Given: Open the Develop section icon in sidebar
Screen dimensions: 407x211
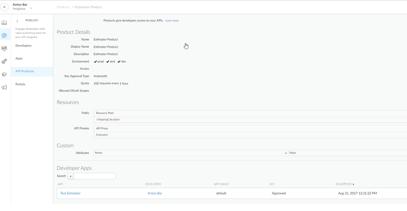Looking at the screenshot, I should 4,22.
